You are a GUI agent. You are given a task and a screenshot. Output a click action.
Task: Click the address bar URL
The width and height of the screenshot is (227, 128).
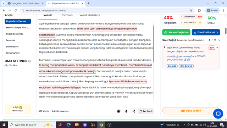46,10
